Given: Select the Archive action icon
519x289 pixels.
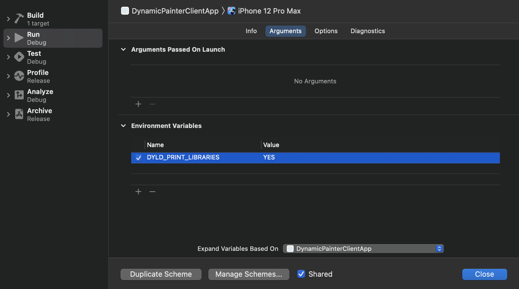Looking at the screenshot, I should click(19, 114).
